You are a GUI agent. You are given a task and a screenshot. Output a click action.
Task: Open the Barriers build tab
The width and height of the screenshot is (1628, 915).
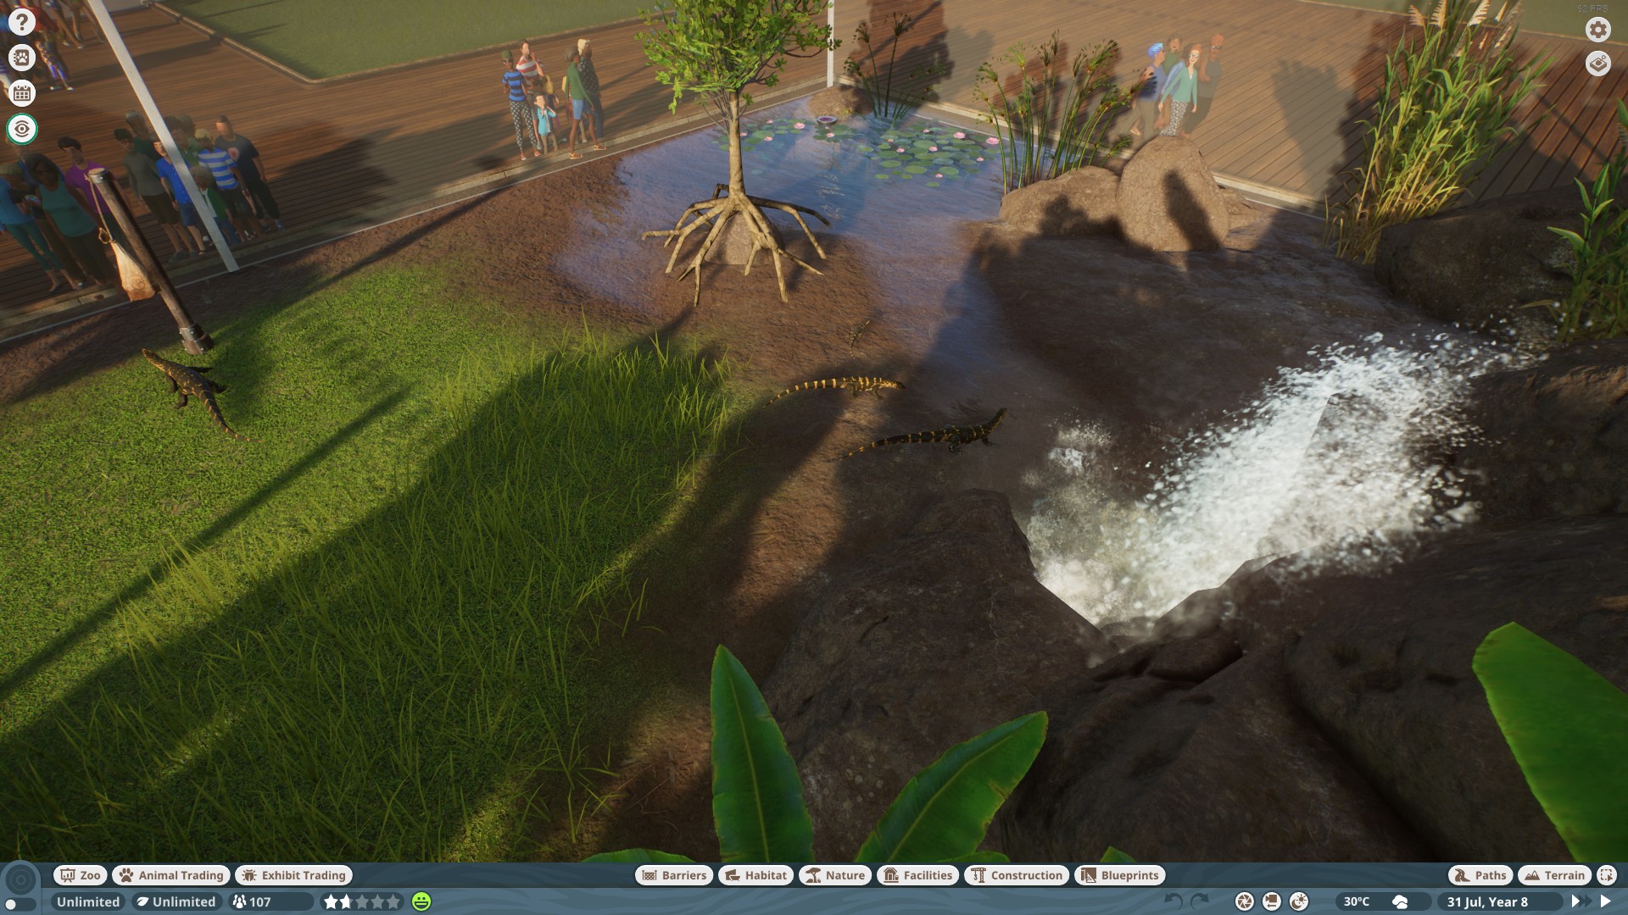[x=674, y=875]
